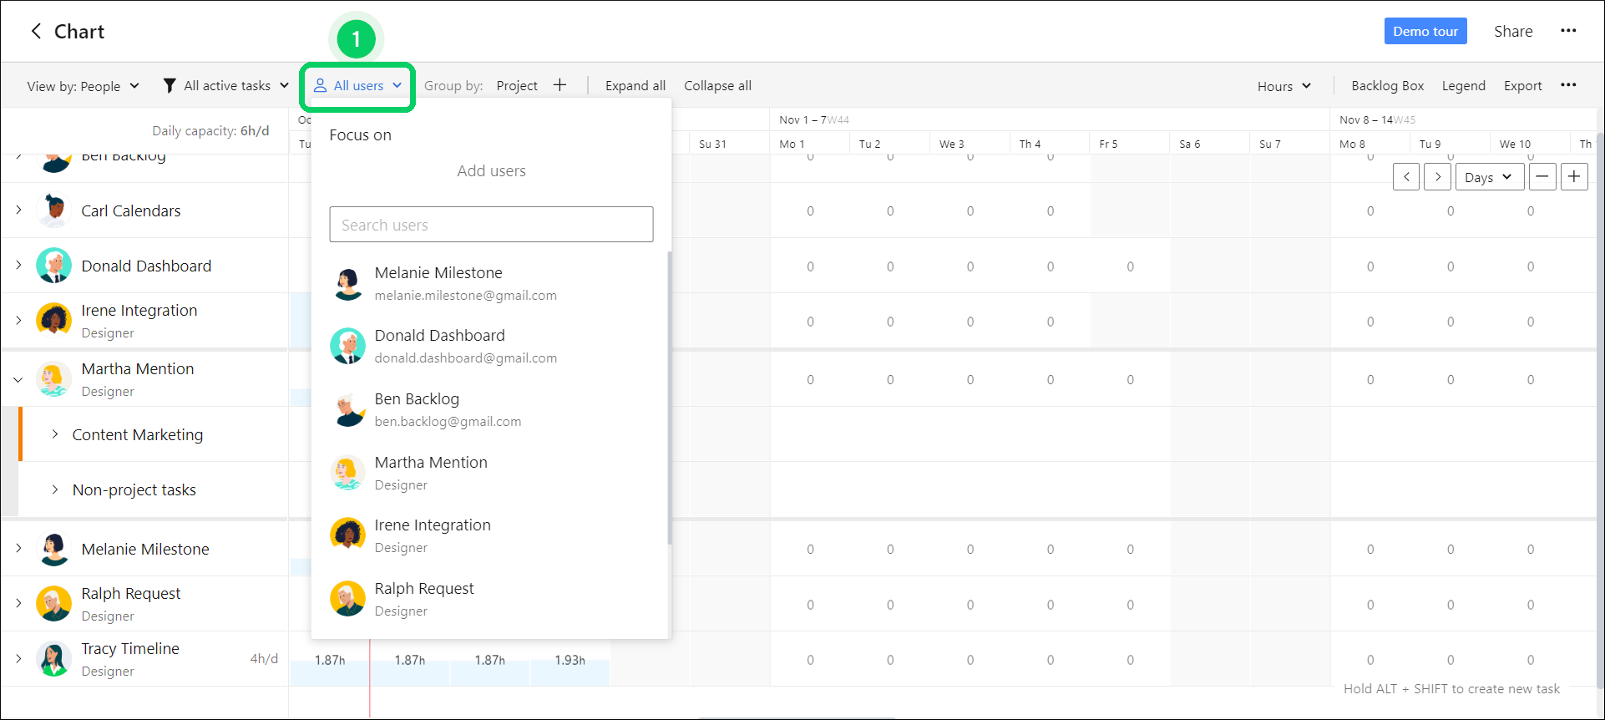Show the Legend
Image resolution: width=1605 pixels, height=720 pixels.
click(x=1463, y=85)
